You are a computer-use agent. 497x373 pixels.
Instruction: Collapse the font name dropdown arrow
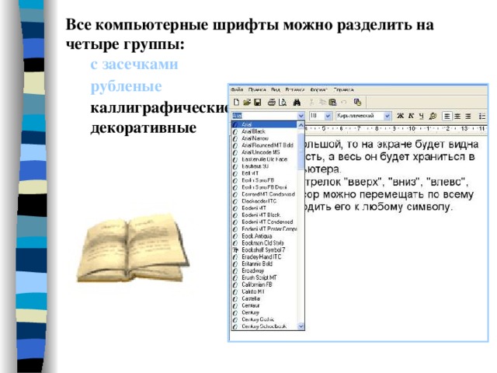301,116
